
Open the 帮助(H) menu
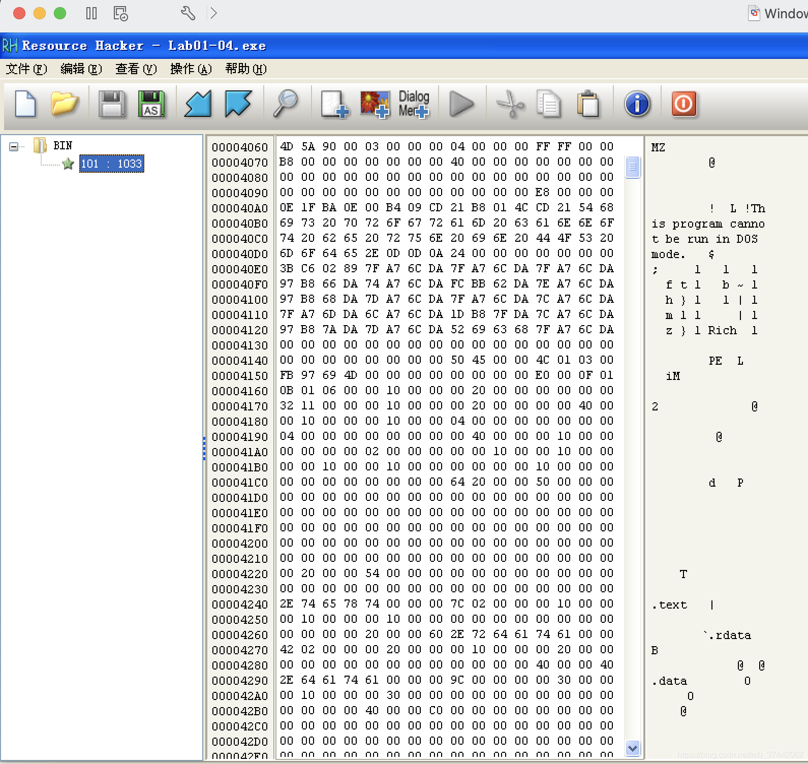click(246, 69)
